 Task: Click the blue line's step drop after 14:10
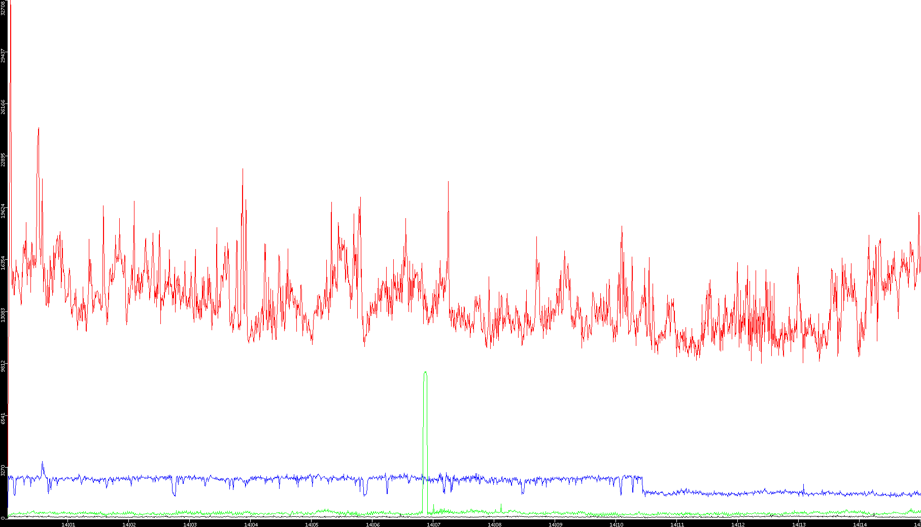[x=643, y=484]
